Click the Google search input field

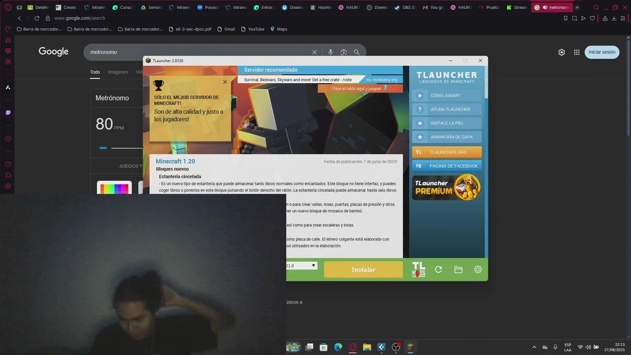[197, 52]
